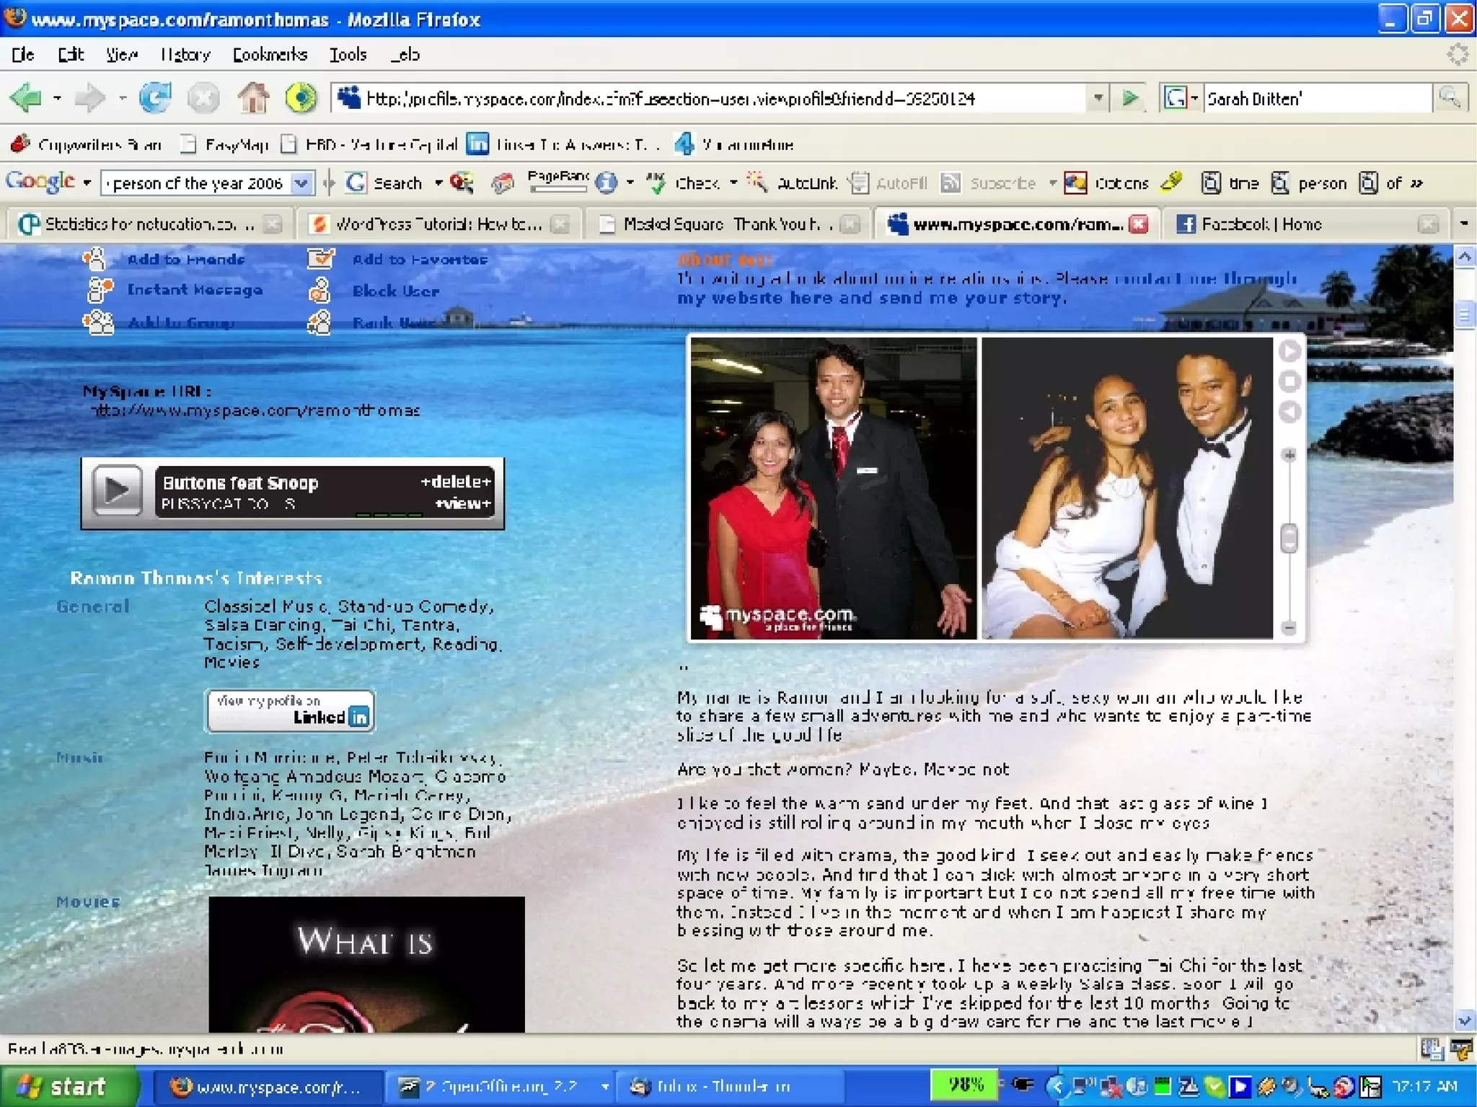Image resolution: width=1477 pixels, height=1107 pixels.
Task: Click the slideshow zoom slider handle
Action: coord(1289,539)
